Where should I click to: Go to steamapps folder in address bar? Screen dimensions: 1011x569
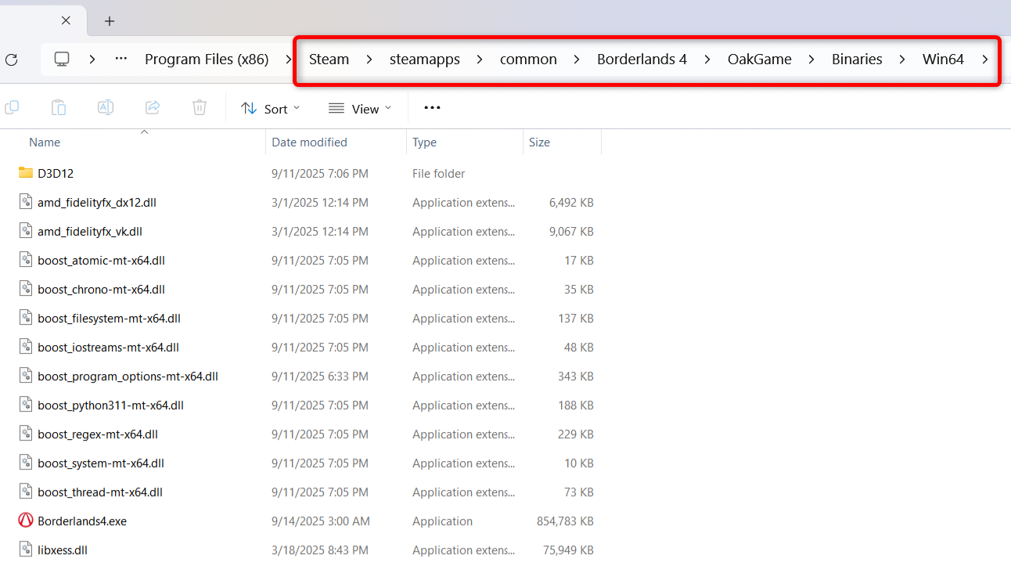[425, 59]
